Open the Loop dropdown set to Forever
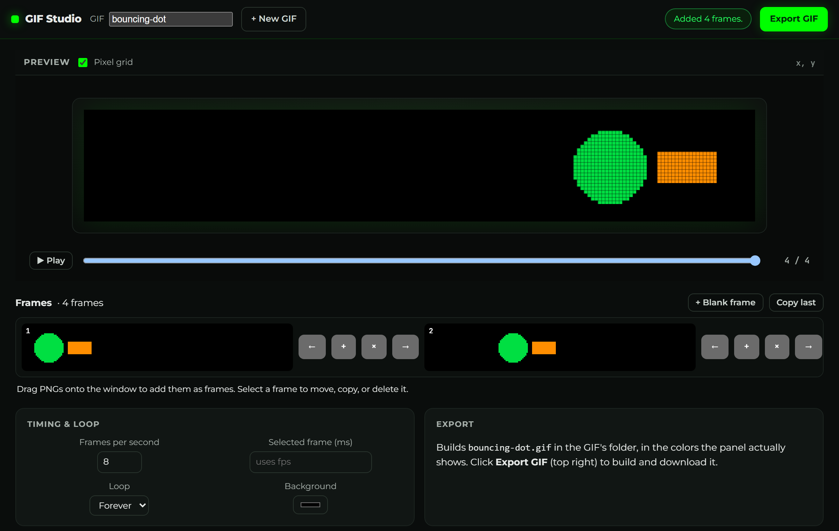Screen dimensions: 839x531 (119, 505)
